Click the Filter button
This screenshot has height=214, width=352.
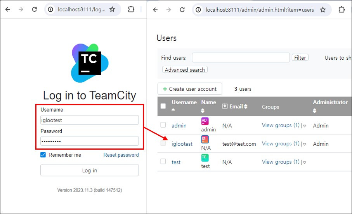pos(300,58)
